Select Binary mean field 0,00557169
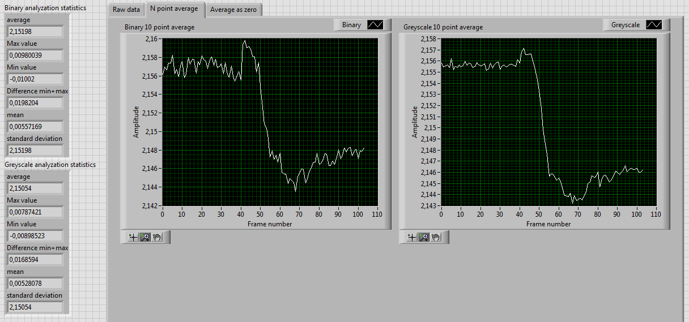Viewport: 689px width, 322px height. pyautogui.click(x=35, y=127)
